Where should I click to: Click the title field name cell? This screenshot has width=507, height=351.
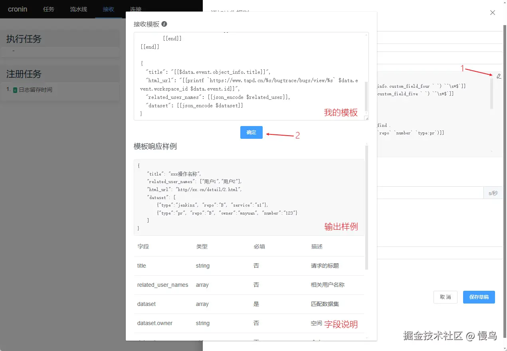click(x=142, y=266)
